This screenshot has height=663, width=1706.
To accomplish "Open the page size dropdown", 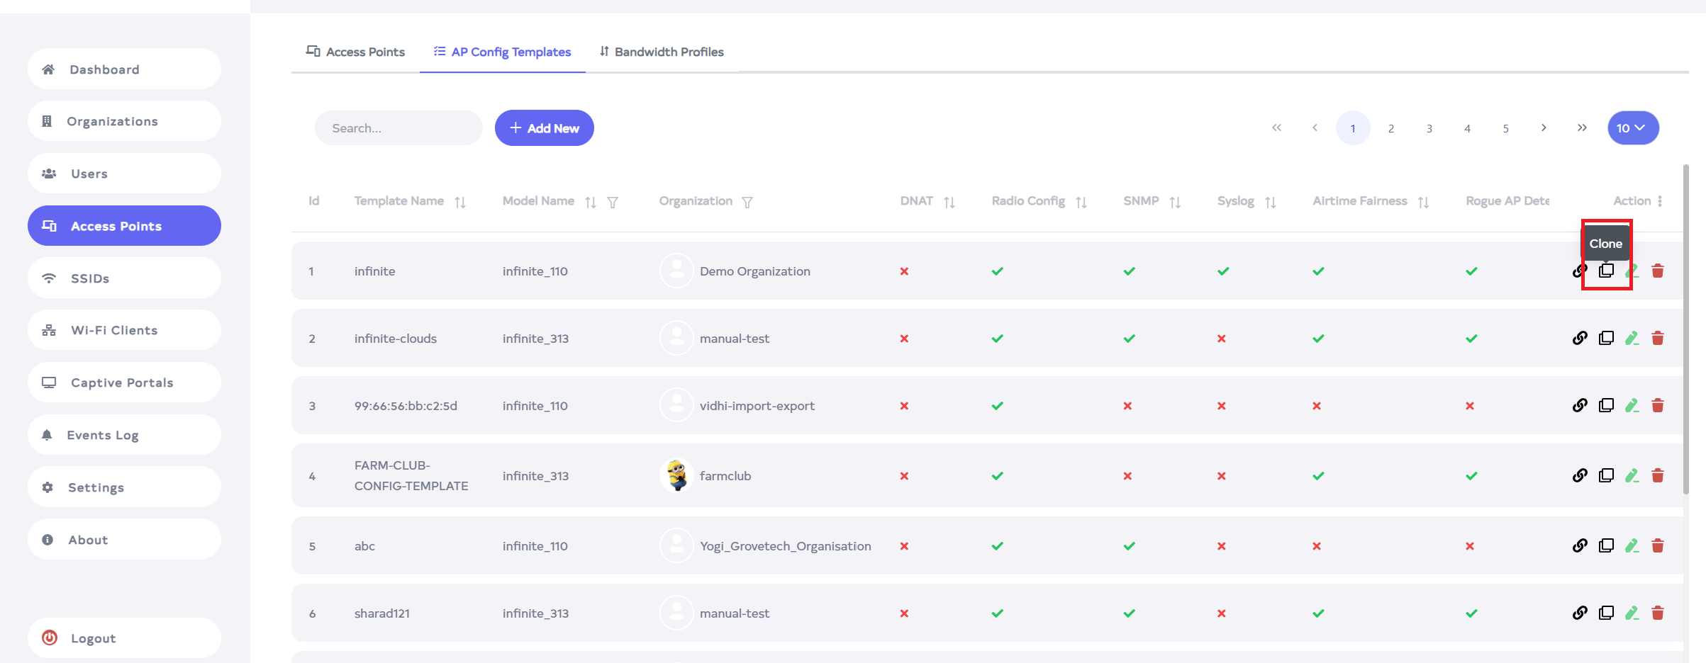I will [x=1632, y=128].
